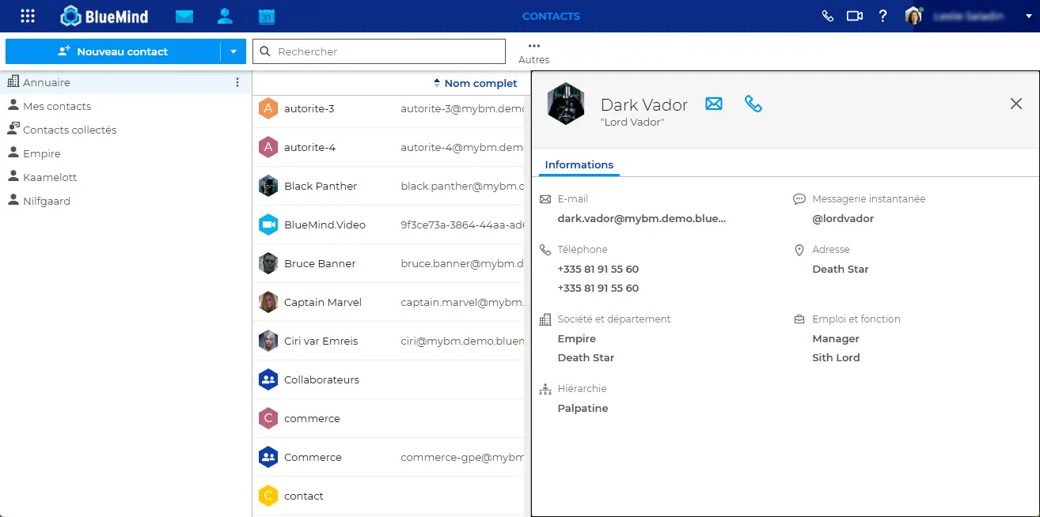The width and height of the screenshot is (1040, 517).
Task: Click the Manager job text
Action: pyautogui.click(x=836, y=338)
